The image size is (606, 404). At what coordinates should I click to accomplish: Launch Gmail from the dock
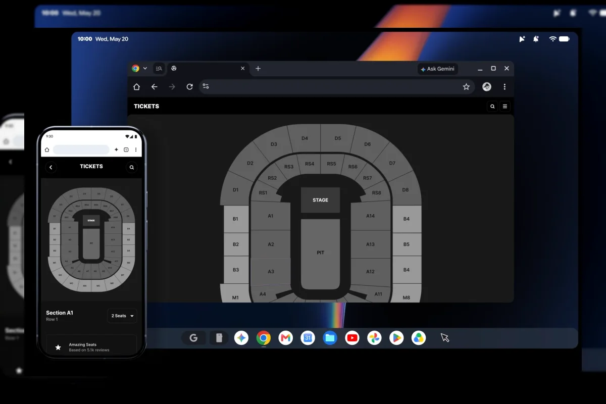(286, 338)
